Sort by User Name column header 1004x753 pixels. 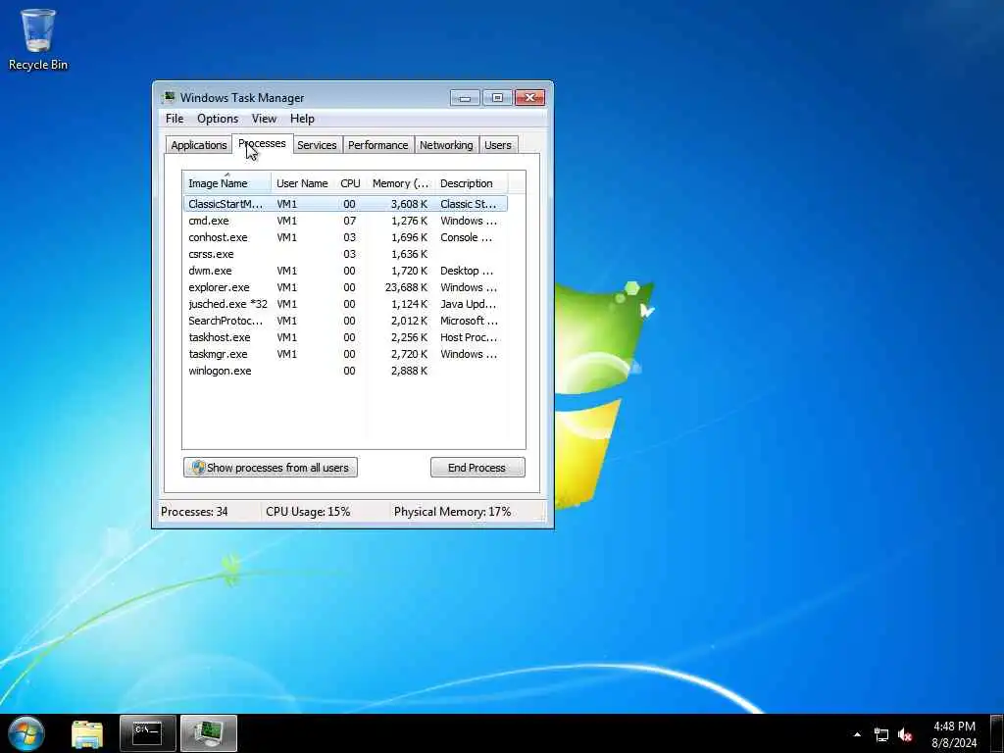302,183
